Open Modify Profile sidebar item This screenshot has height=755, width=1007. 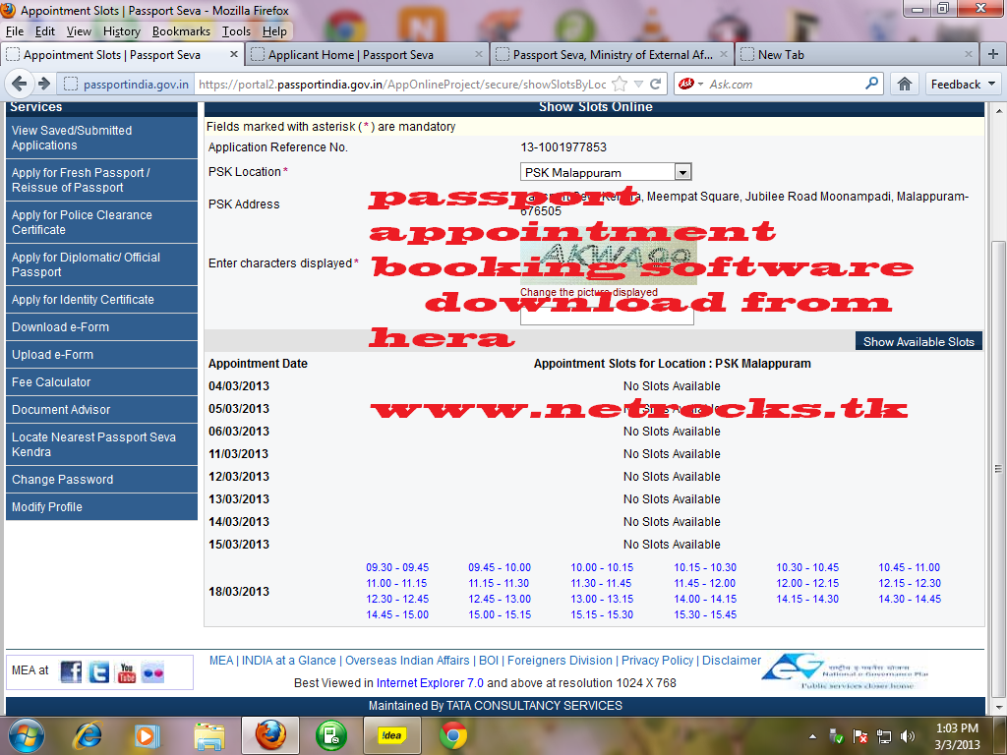tap(101, 507)
